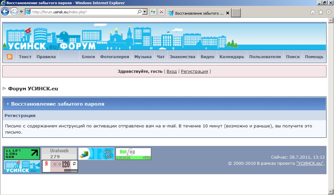Go to the Календарь menu item
This screenshot has height=195, width=334.
pyautogui.click(x=232, y=57)
